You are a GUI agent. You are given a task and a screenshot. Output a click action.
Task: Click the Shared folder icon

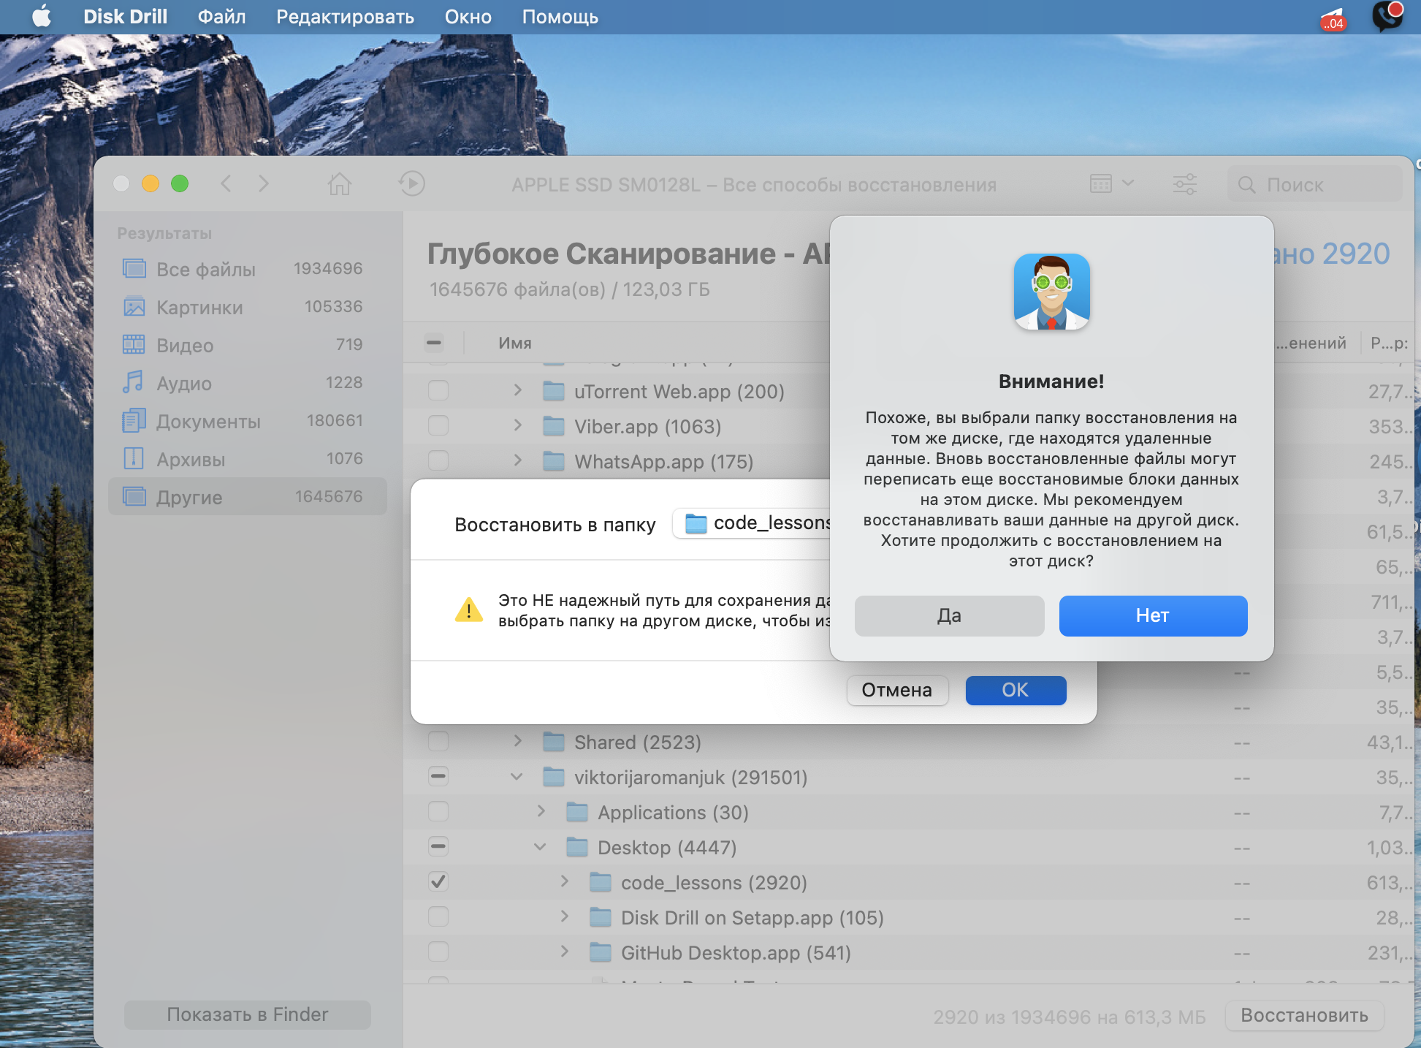point(554,742)
